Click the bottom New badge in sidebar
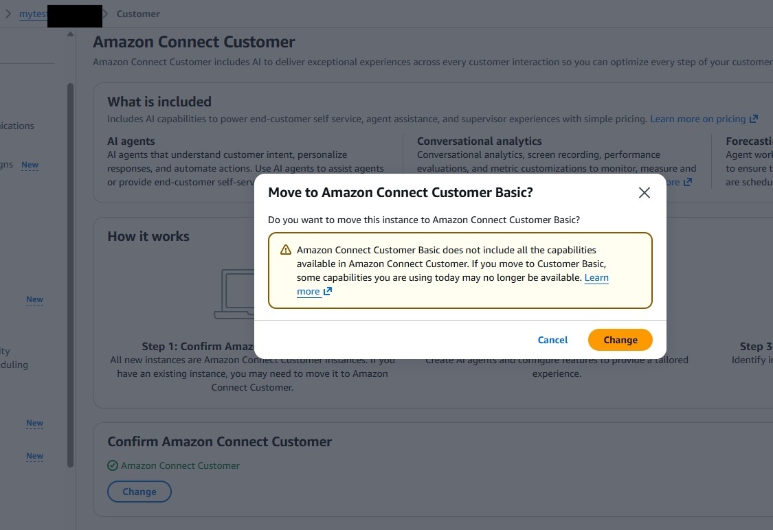Screen dimensions: 773x530 [34, 456]
